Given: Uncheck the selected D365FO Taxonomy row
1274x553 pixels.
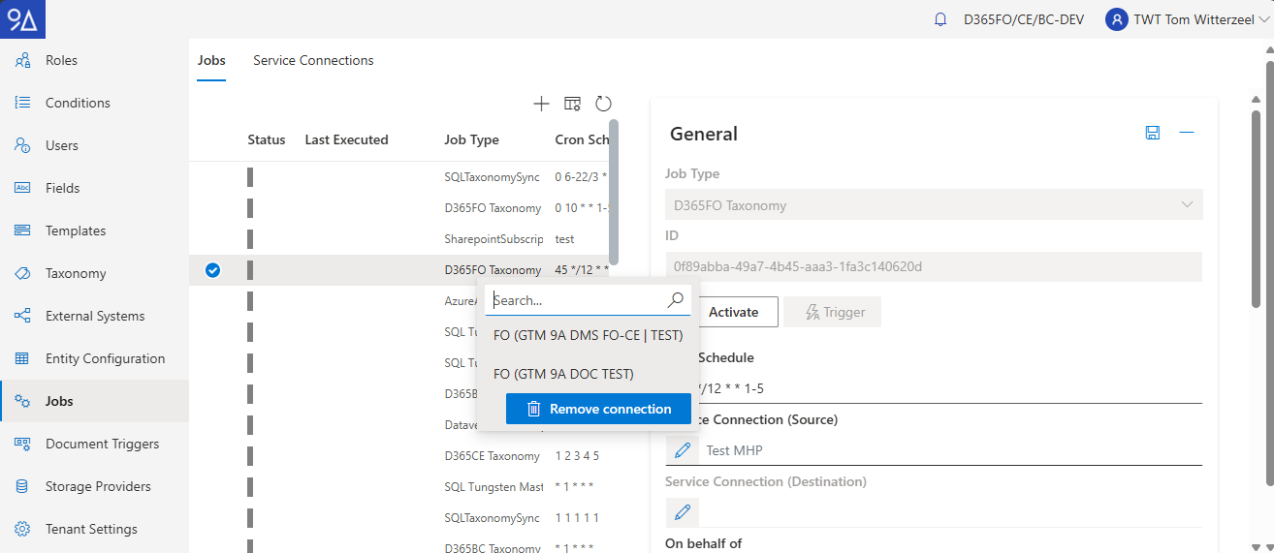Looking at the screenshot, I should click(x=213, y=270).
